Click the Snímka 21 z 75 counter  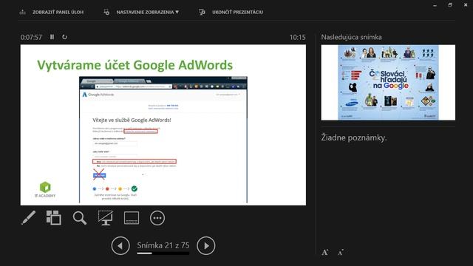tap(163, 245)
